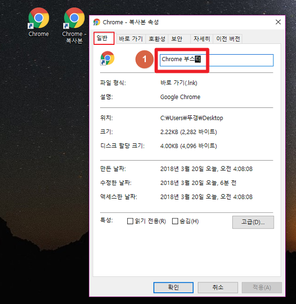The height and width of the screenshot is (304, 296).
Task: Open the 호환성 tab
Action: coord(157,39)
